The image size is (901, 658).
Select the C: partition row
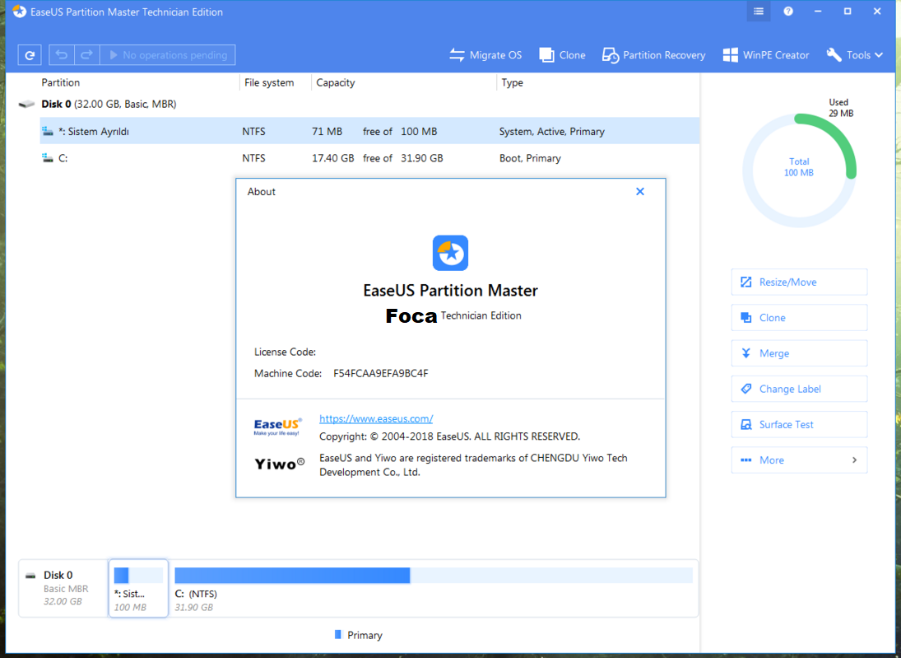click(369, 158)
